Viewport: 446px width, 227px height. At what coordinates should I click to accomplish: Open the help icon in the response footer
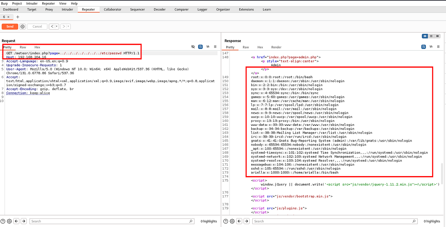(226, 221)
